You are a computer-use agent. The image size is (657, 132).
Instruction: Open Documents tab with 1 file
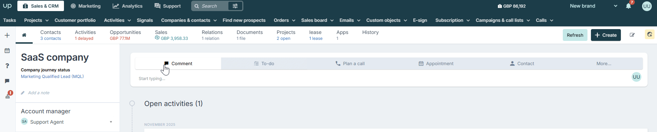point(250,35)
